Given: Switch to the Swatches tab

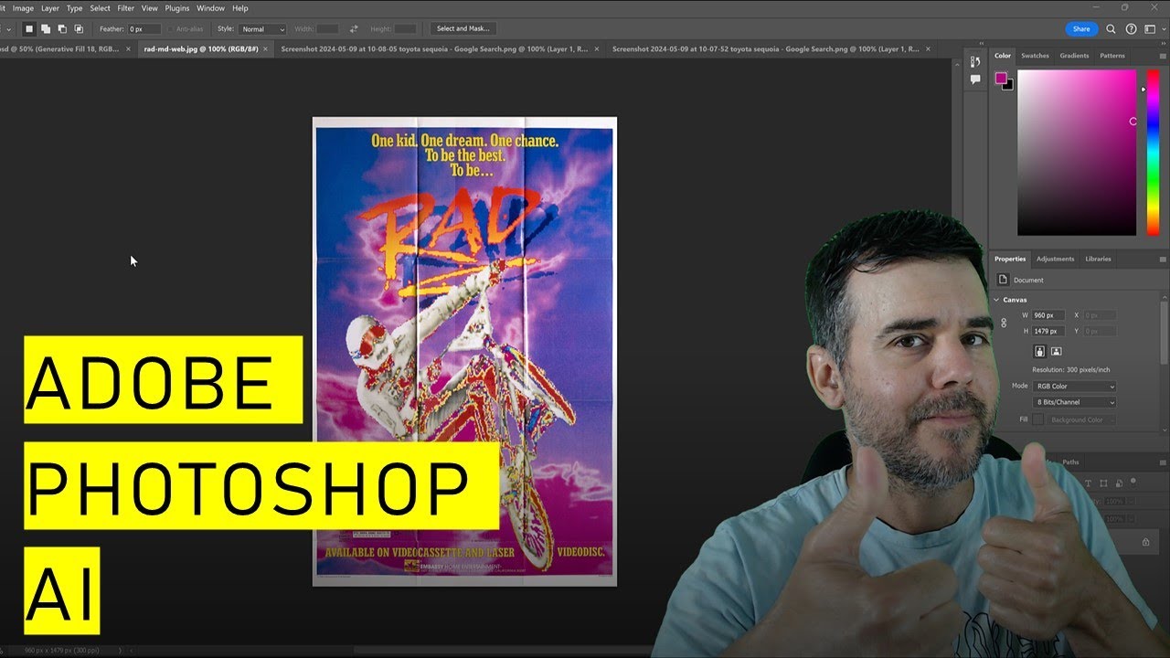Looking at the screenshot, I should (1035, 56).
